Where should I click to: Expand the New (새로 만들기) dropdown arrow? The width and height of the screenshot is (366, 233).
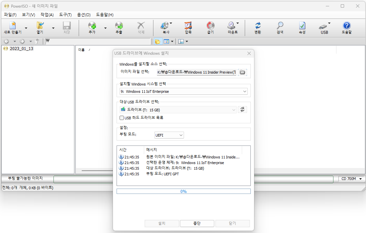[26, 28]
